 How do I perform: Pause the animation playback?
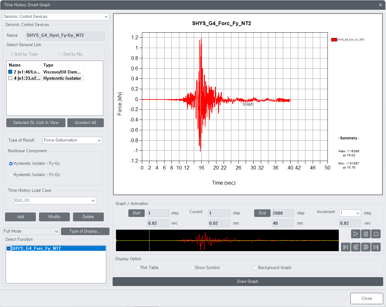(x=366, y=234)
